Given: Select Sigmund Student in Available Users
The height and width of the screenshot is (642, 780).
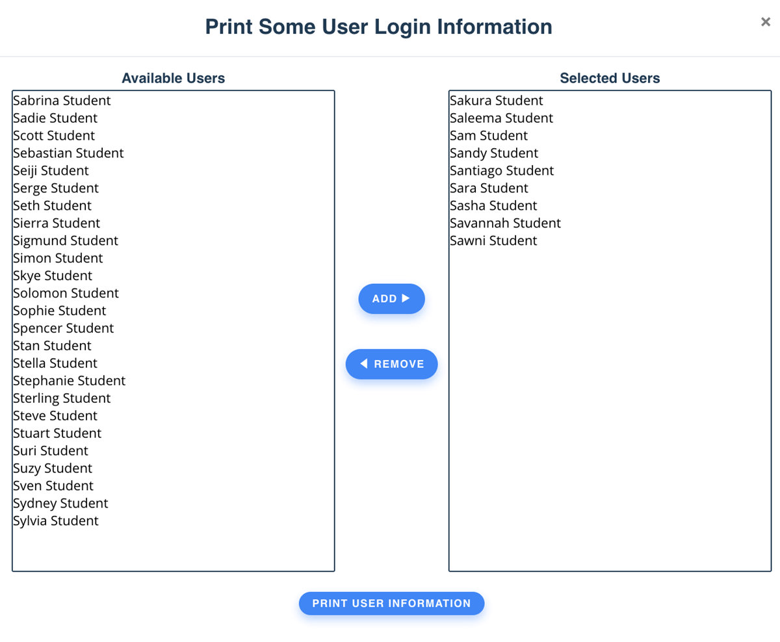Looking at the screenshot, I should pyautogui.click(x=173, y=241).
